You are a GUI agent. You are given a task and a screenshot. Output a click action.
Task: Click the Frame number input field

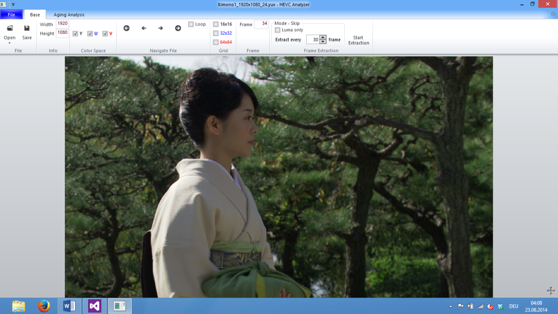pos(261,24)
